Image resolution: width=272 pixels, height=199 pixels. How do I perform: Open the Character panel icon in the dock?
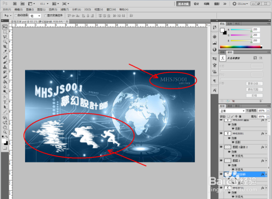[215, 90]
